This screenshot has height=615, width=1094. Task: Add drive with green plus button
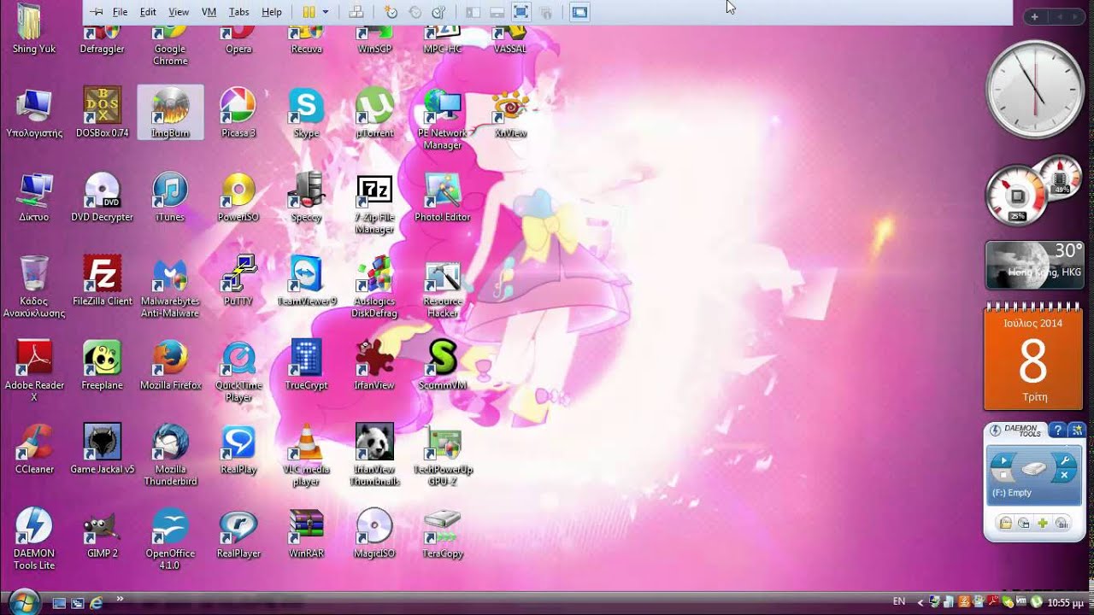[1043, 523]
